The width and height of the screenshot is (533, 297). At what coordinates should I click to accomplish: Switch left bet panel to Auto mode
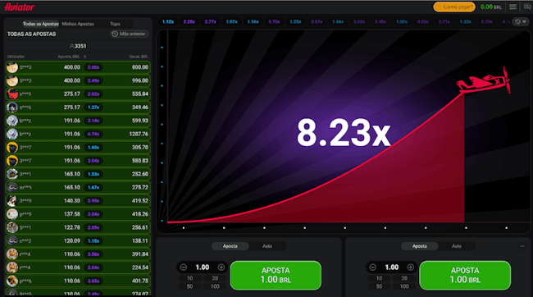[267, 246]
